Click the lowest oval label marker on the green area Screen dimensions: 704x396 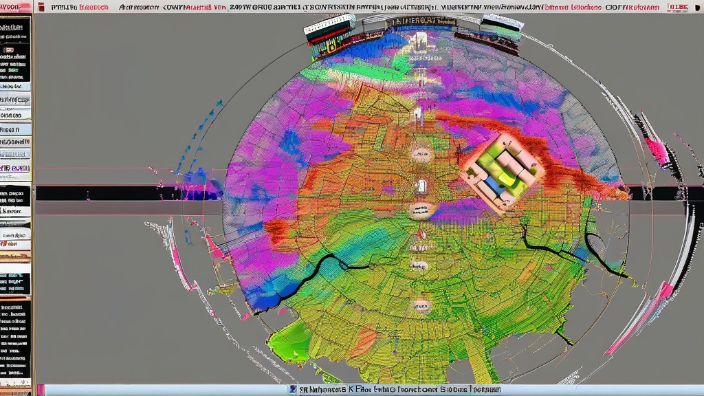click(x=421, y=307)
